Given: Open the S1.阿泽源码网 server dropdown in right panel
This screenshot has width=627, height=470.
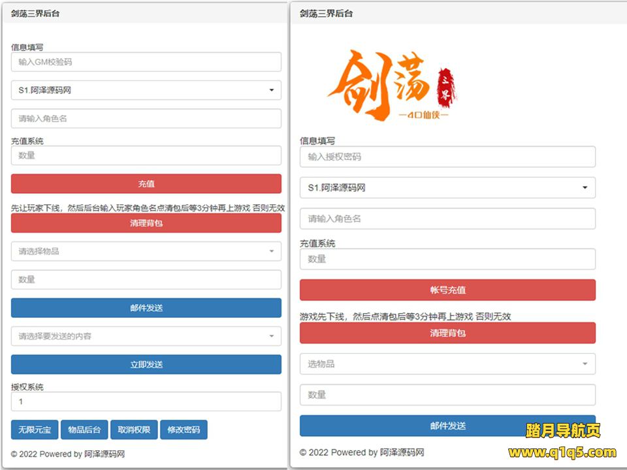Looking at the screenshot, I should click(447, 187).
